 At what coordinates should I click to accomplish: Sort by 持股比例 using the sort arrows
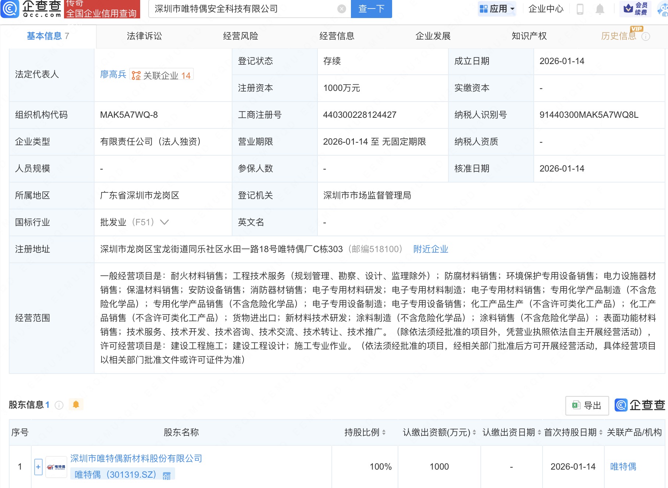click(384, 433)
